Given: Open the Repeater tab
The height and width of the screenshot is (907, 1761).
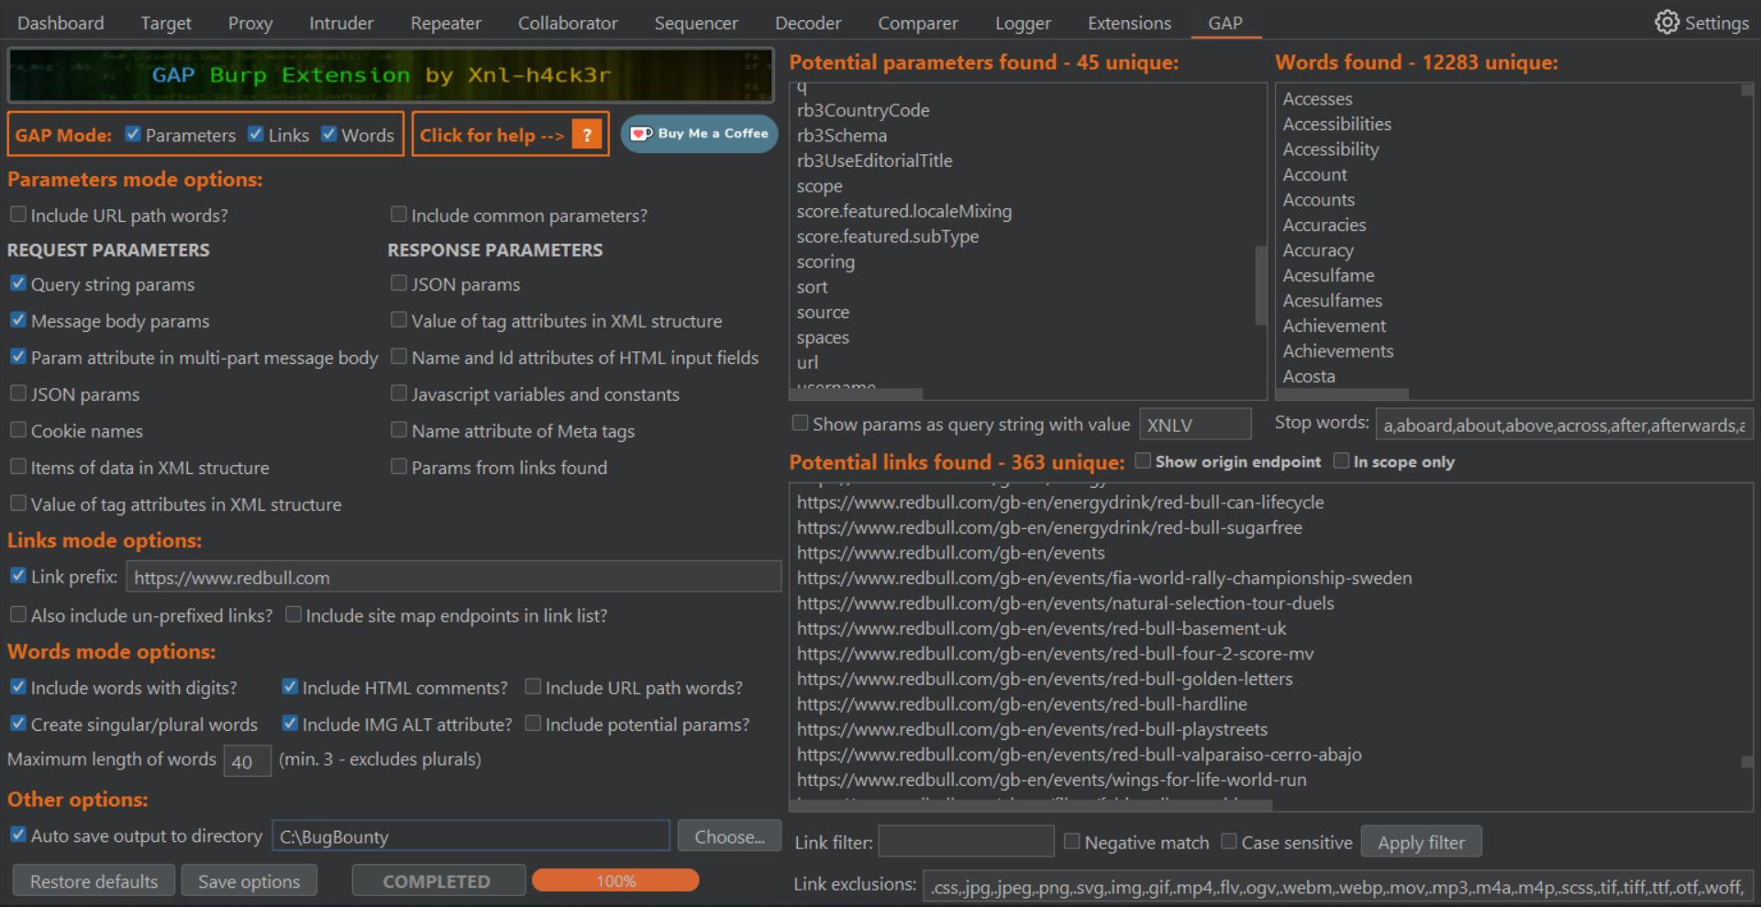Looking at the screenshot, I should [x=446, y=23].
